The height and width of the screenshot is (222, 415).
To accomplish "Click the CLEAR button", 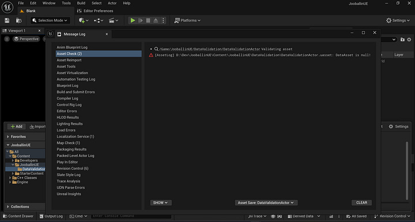I will pyautogui.click(x=361, y=202).
